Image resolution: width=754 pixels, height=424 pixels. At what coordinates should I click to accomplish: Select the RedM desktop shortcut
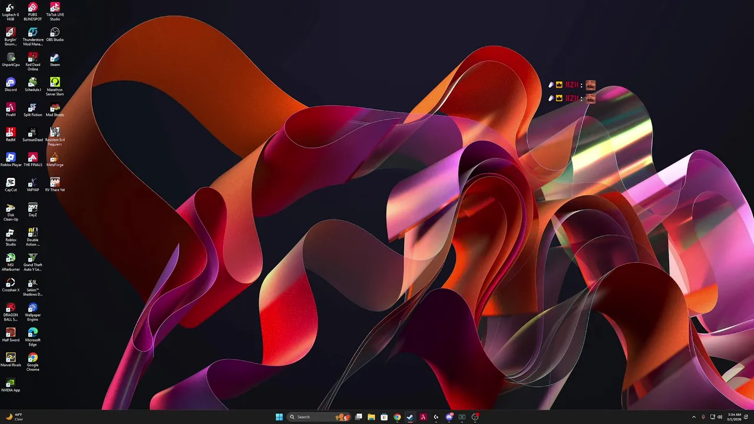(11, 135)
